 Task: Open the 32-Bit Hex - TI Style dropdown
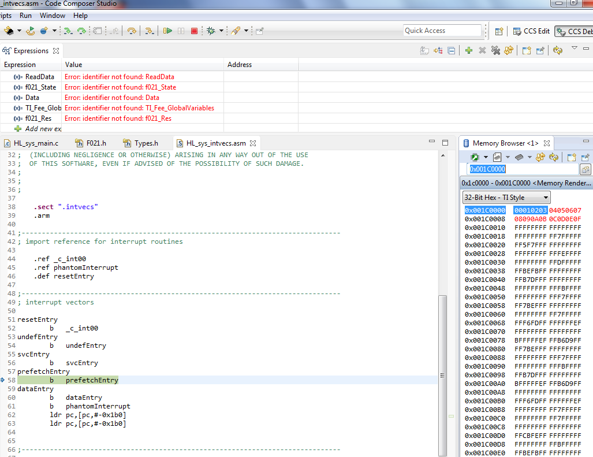point(506,198)
